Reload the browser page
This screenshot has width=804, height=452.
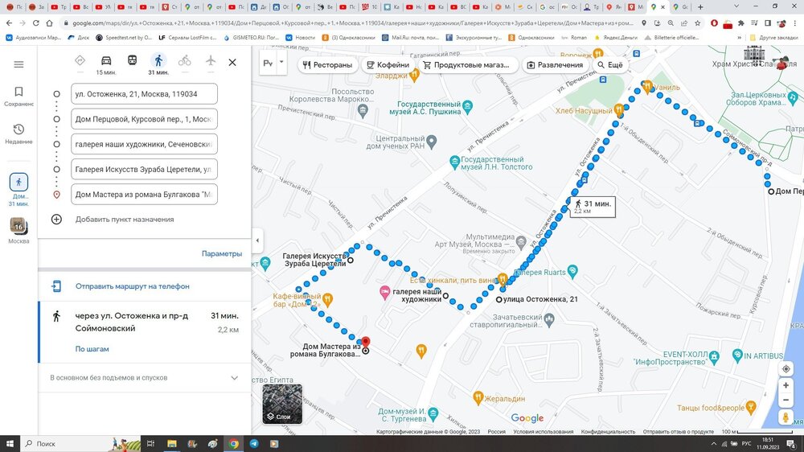coord(36,23)
